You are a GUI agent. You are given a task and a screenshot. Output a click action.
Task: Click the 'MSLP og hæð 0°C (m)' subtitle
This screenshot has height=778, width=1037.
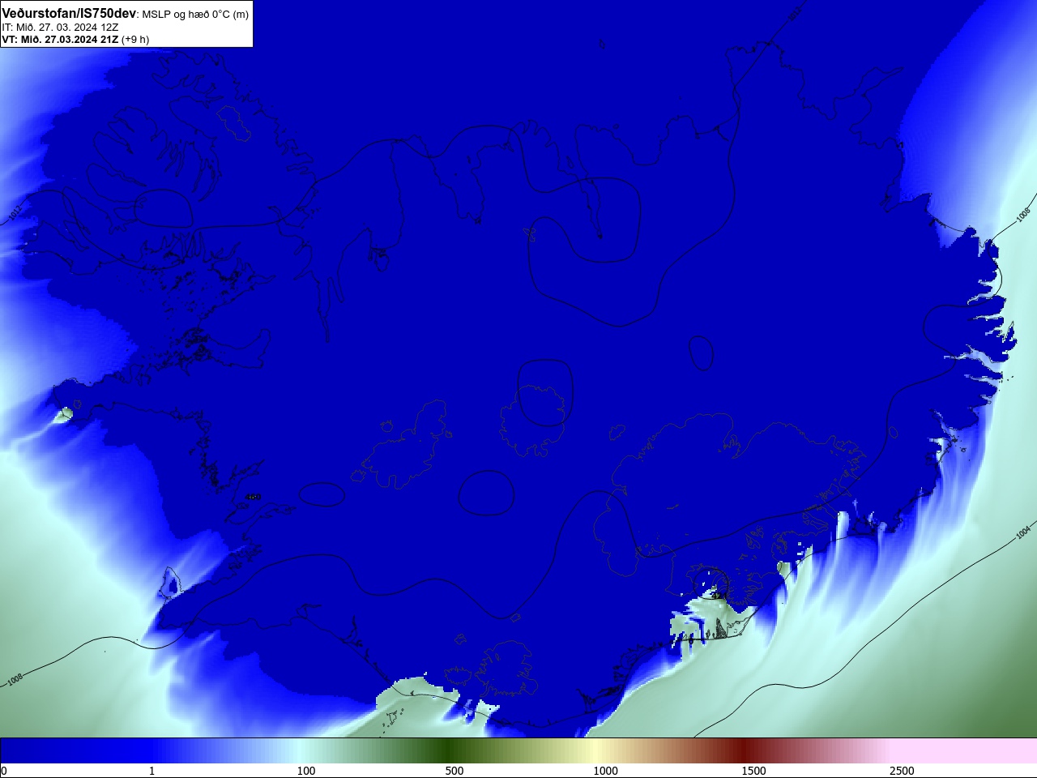[x=195, y=15]
